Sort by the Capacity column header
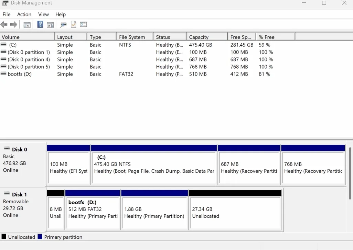Screen dimensions: 353x250 (x=207, y=37)
